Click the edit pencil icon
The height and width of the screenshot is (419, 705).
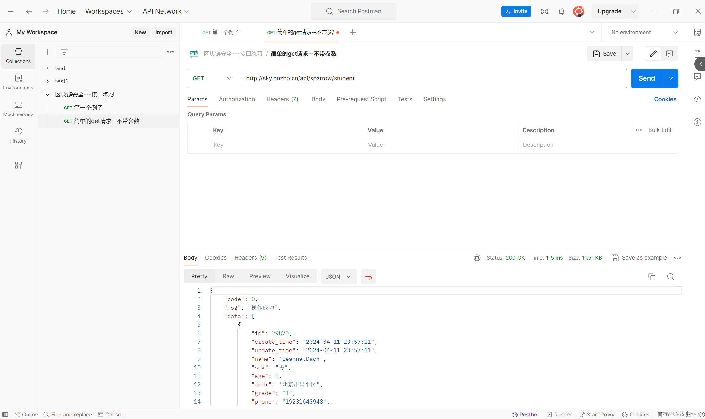tap(653, 54)
